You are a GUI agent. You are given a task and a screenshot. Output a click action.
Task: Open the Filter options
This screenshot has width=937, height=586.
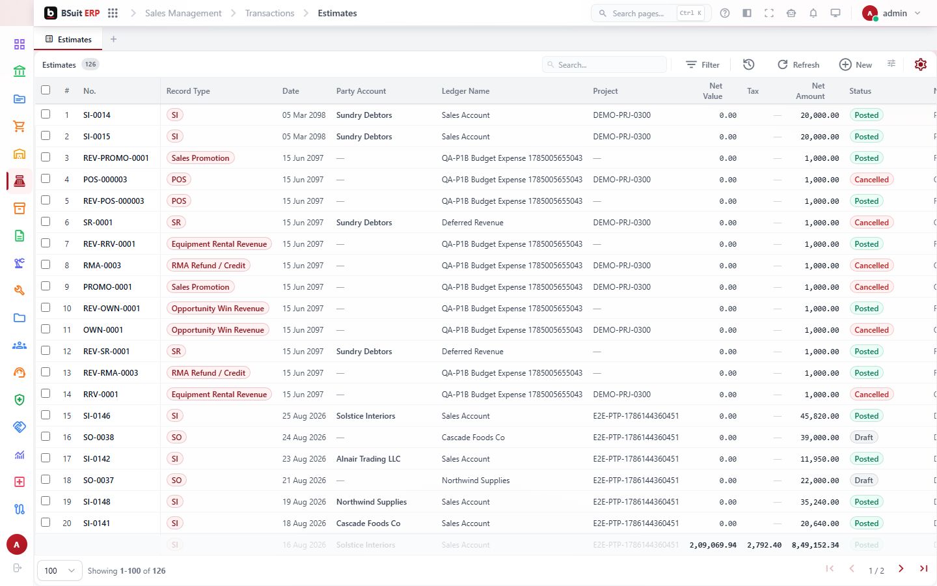[x=703, y=64]
